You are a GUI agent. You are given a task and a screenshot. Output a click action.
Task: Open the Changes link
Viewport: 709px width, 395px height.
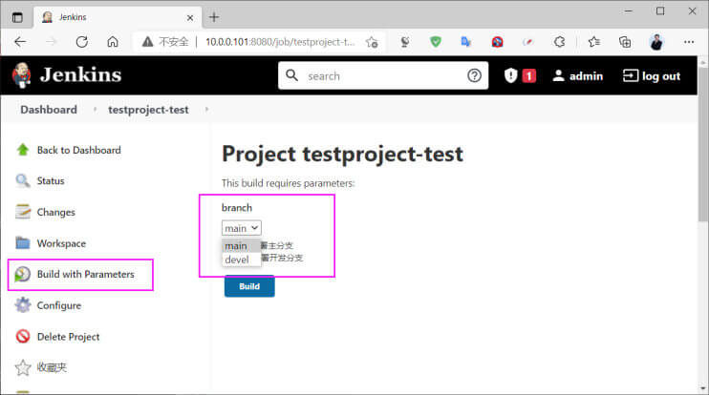click(56, 212)
